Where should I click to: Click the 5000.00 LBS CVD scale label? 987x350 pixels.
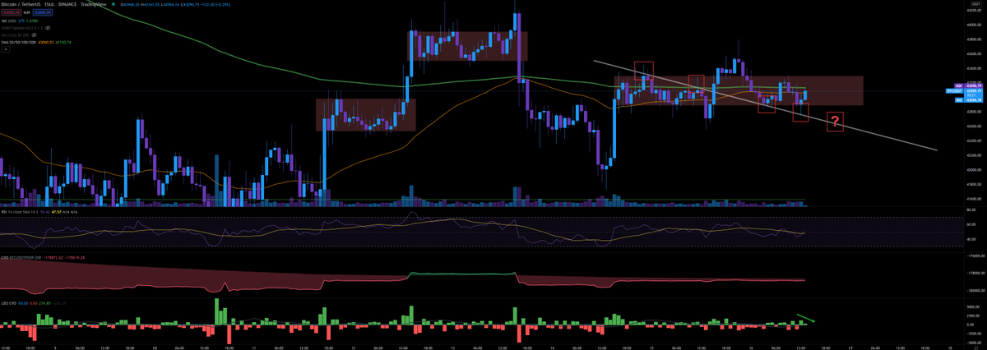[x=973, y=306]
